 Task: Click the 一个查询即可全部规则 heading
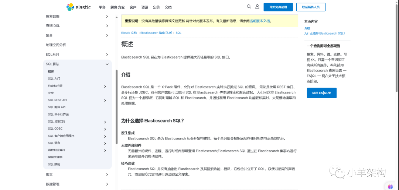[324, 46]
